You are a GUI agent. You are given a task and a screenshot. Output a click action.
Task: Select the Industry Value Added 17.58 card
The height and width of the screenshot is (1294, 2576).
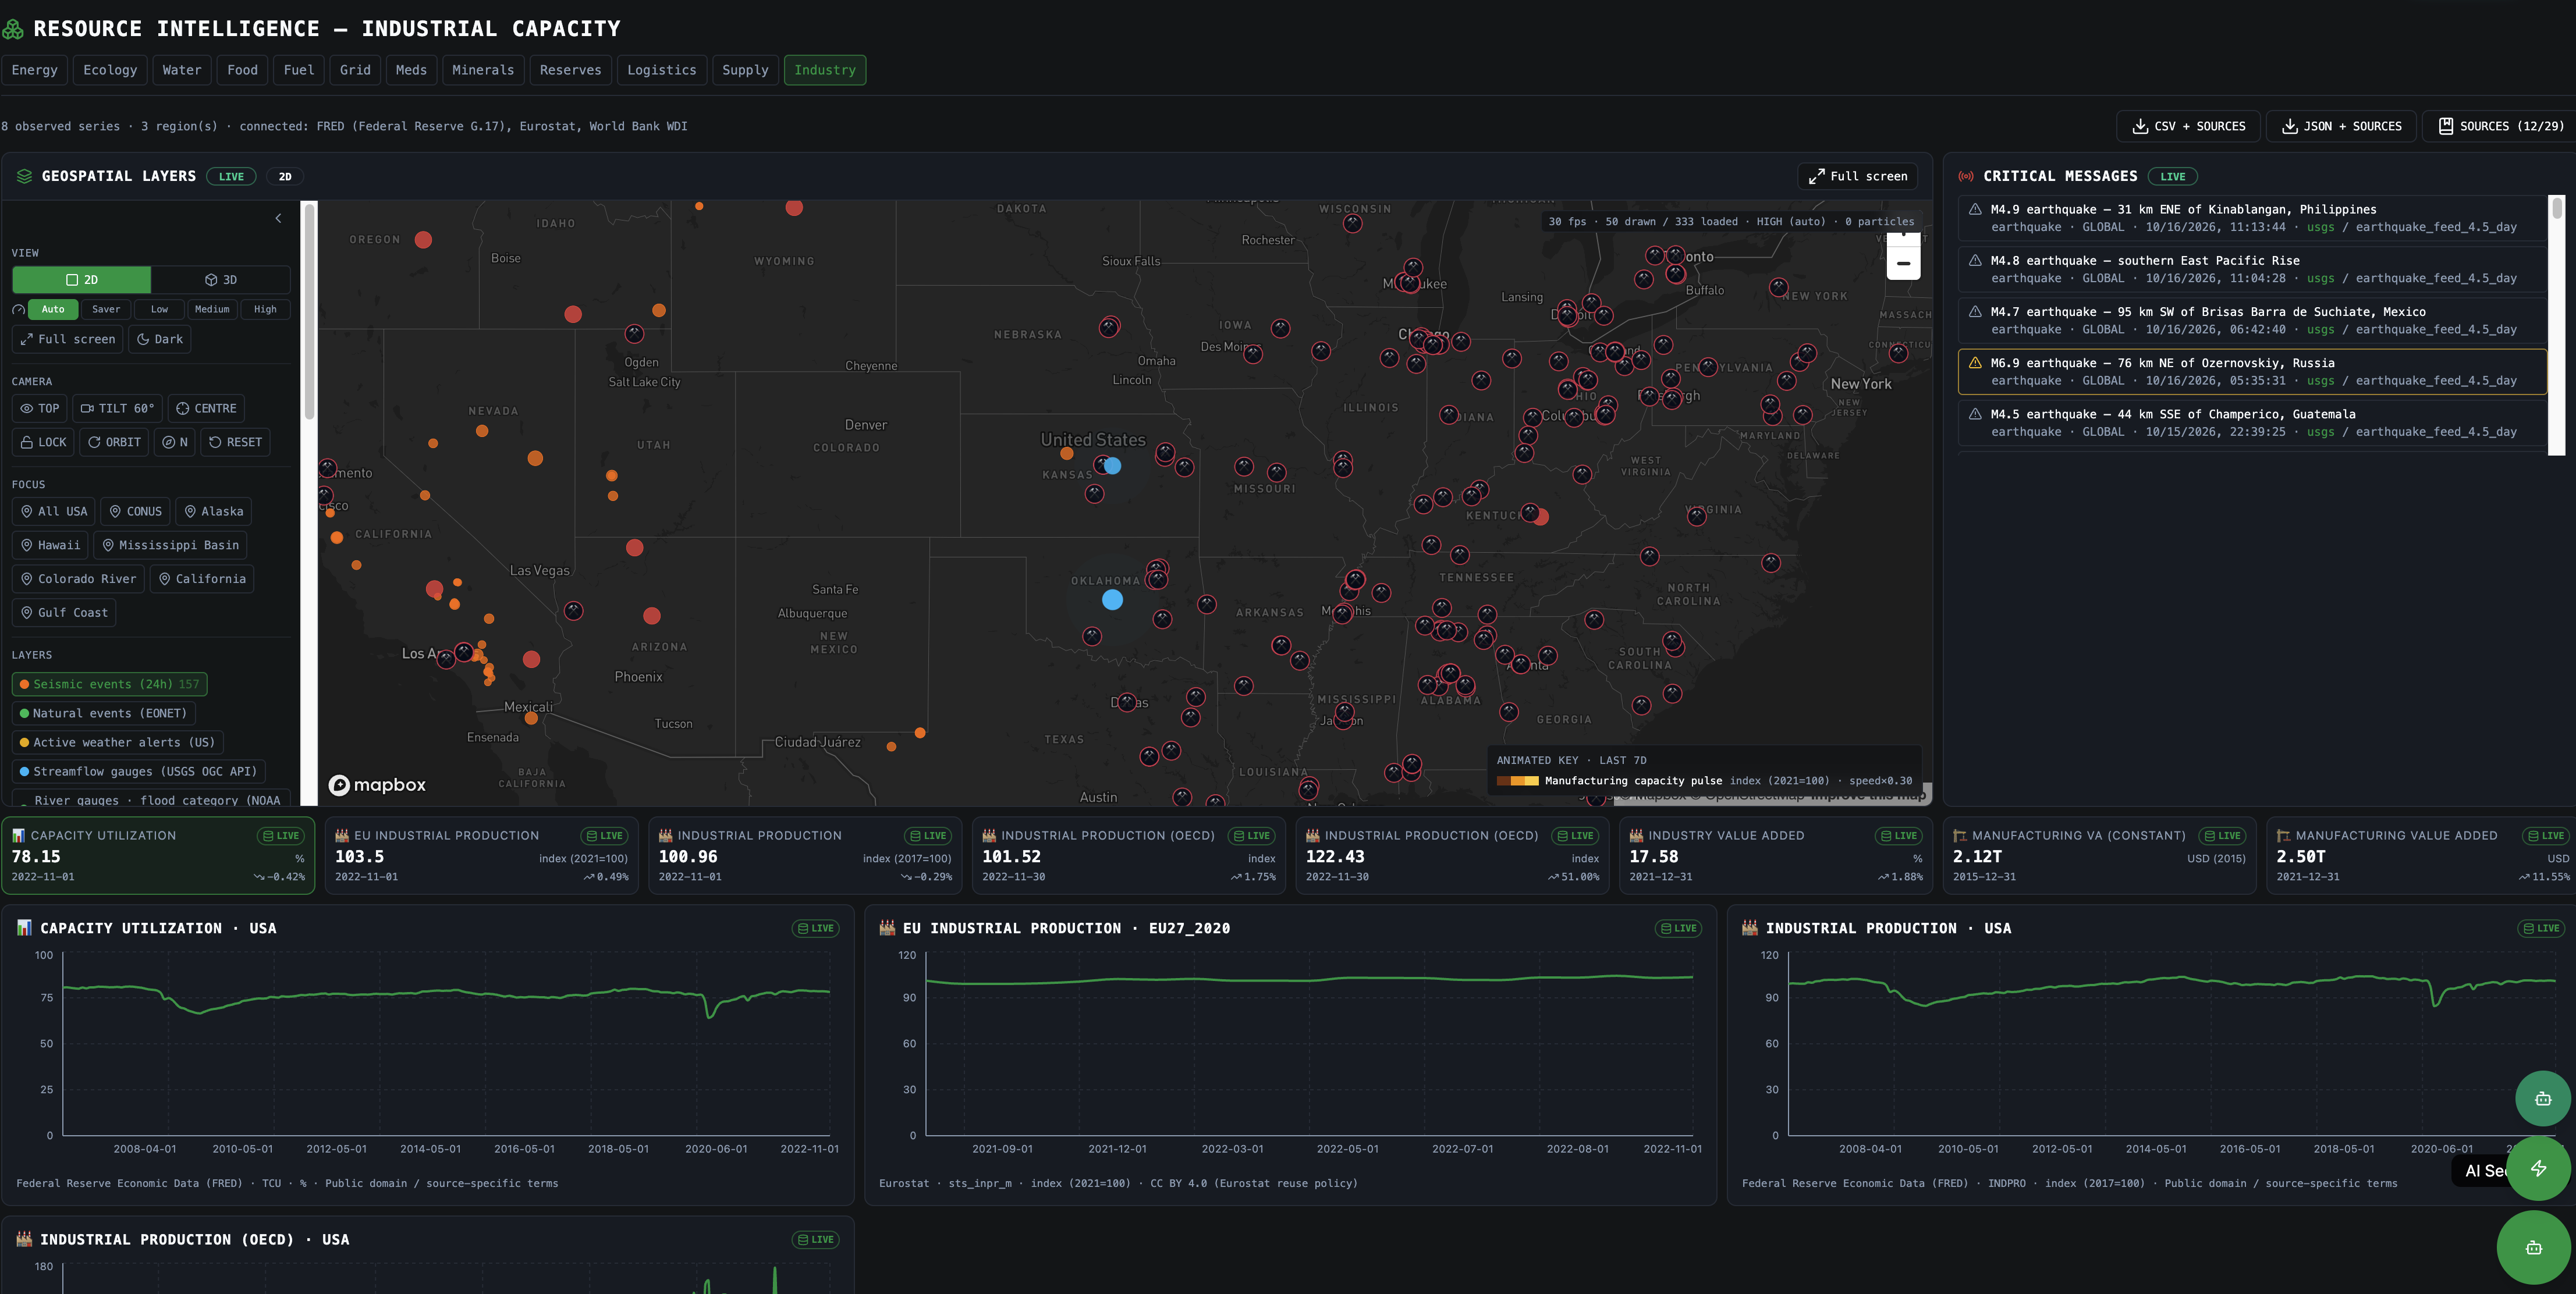(1775, 856)
